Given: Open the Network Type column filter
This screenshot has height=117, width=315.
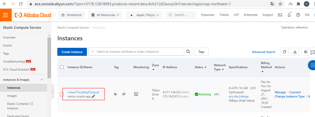Looking at the screenshot, I should (223, 70).
